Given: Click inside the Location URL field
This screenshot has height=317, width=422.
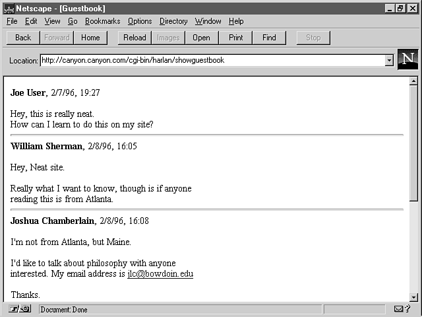Looking at the screenshot, I should click(x=211, y=61).
